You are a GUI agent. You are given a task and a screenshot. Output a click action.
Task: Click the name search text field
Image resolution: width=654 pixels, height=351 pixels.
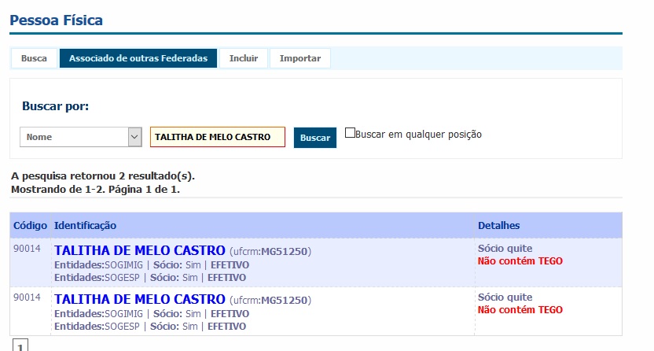217,137
